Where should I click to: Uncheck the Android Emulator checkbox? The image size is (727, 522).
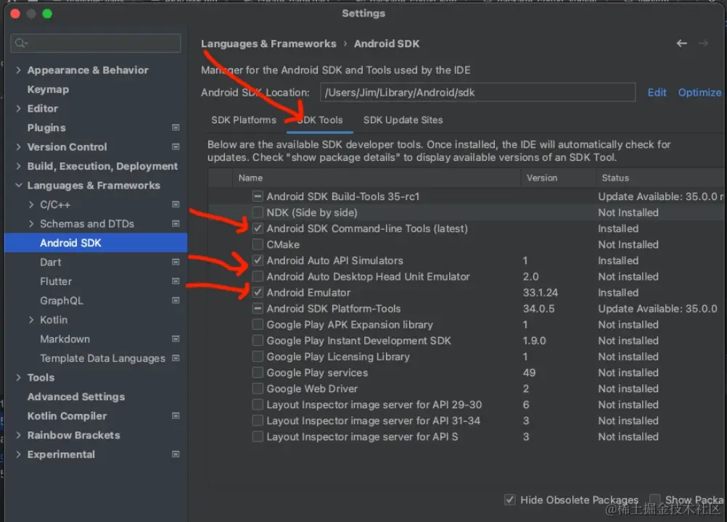(x=258, y=293)
